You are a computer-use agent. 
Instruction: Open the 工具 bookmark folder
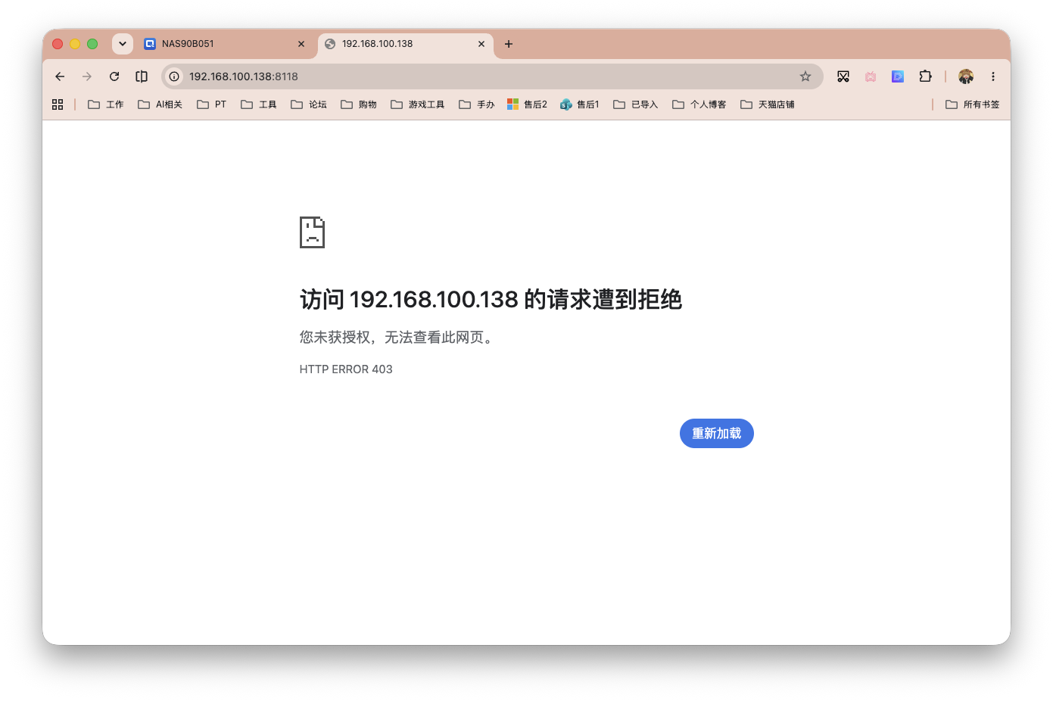pyautogui.click(x=259, y=104)
